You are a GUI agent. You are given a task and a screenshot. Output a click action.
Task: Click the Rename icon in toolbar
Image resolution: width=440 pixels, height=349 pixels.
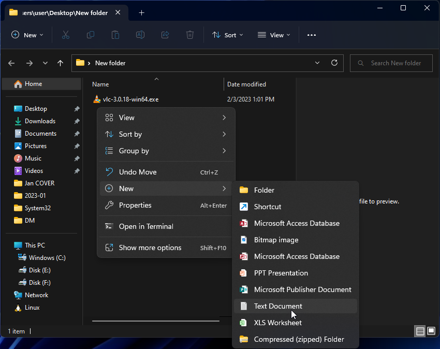(140, 35)
